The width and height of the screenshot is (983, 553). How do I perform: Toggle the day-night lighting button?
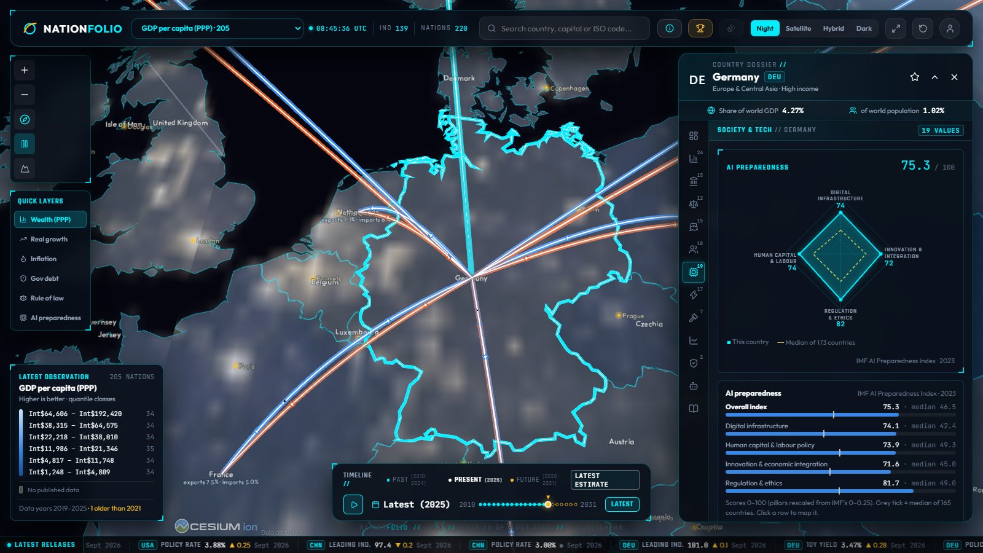731,28
